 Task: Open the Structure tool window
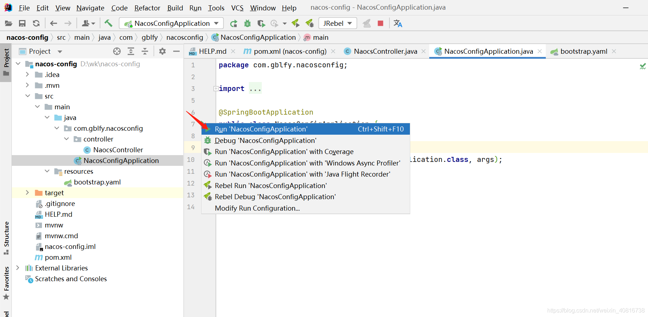pyautogui.click(x=6, y=238)
